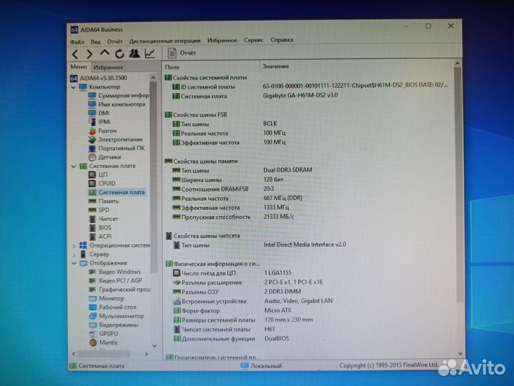Image resolution: width=514 pixels, height=386 pixels.
Task: Click the Back navigation arrow
Action: [75, 54]
